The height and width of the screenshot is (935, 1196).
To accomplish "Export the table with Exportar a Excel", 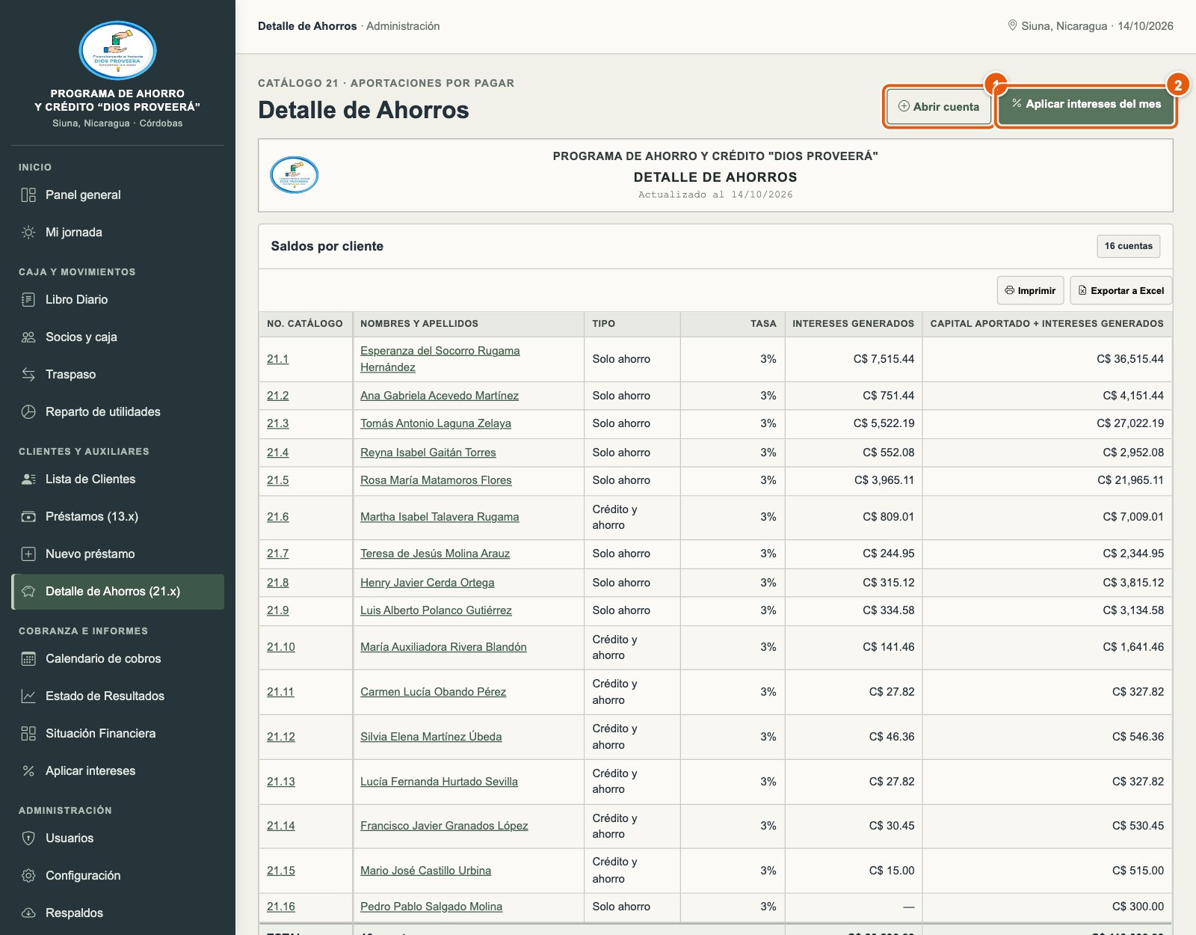I will (x=1121, y=291).
